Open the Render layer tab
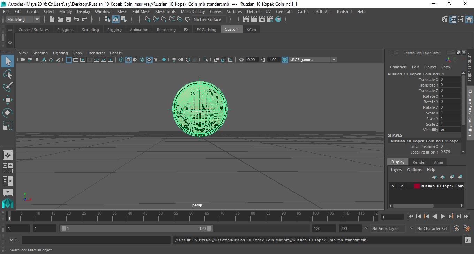Viewport: 474px width, 254px height. tap(419, 162)
